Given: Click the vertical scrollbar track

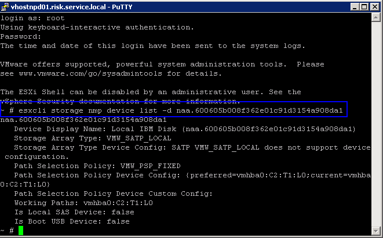Looking at the screenshot, I should 375,124.
